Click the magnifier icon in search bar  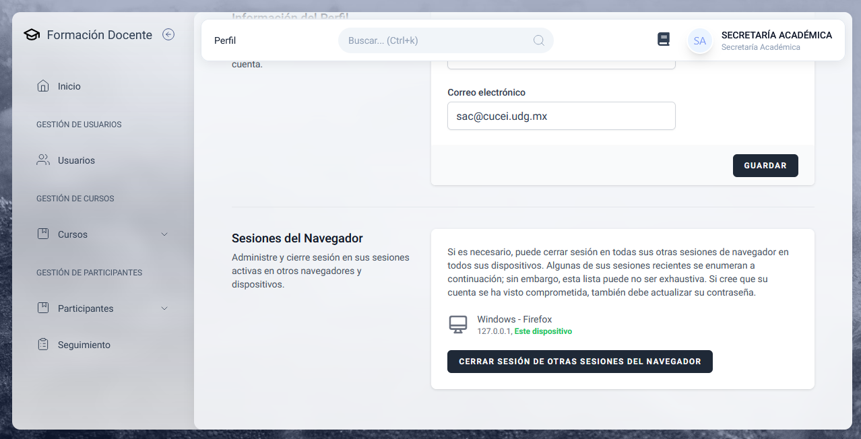(x=539, y=40)
